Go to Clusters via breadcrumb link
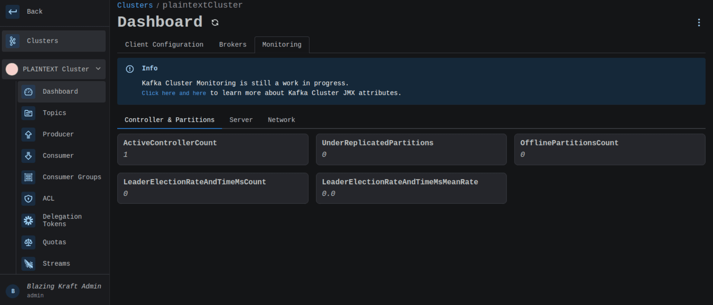Image resolution: width=713 pixels, height=305 pixels. 135,5
